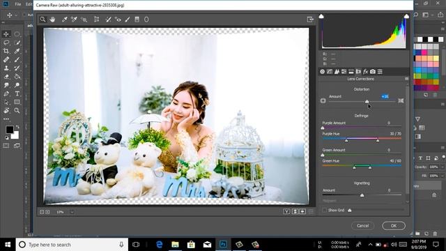This screenshot has width=446, height=251.
Task: Click the barrel distortion icon left of slider
Action: coord(323,100)
